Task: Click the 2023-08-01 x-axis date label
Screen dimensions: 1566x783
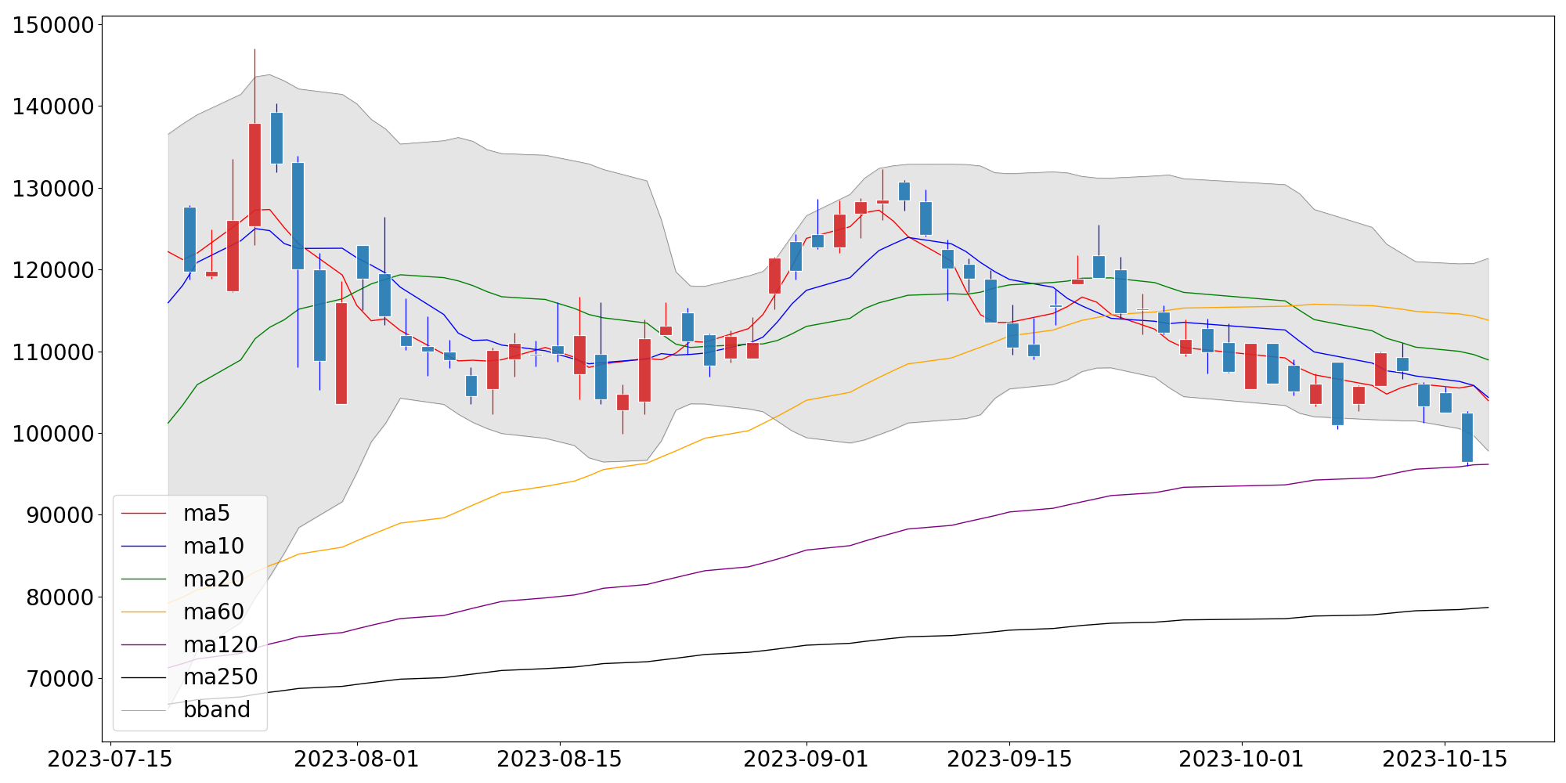Action: (357, 760)
